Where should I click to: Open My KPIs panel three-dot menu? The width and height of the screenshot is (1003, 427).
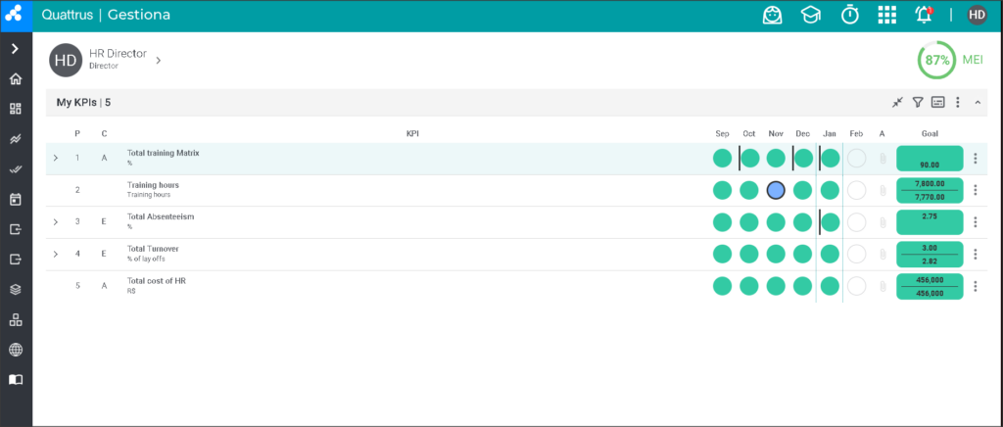958,102
